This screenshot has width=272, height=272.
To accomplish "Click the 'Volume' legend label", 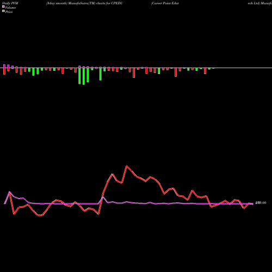I will pos(10,8).
